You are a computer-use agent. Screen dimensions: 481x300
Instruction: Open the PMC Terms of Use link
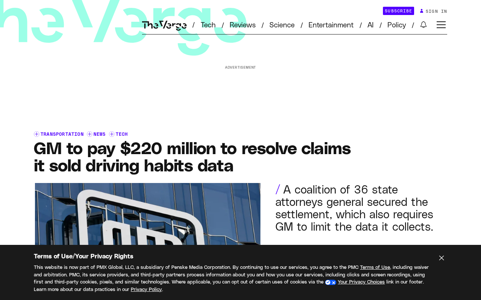coord(375,267)
